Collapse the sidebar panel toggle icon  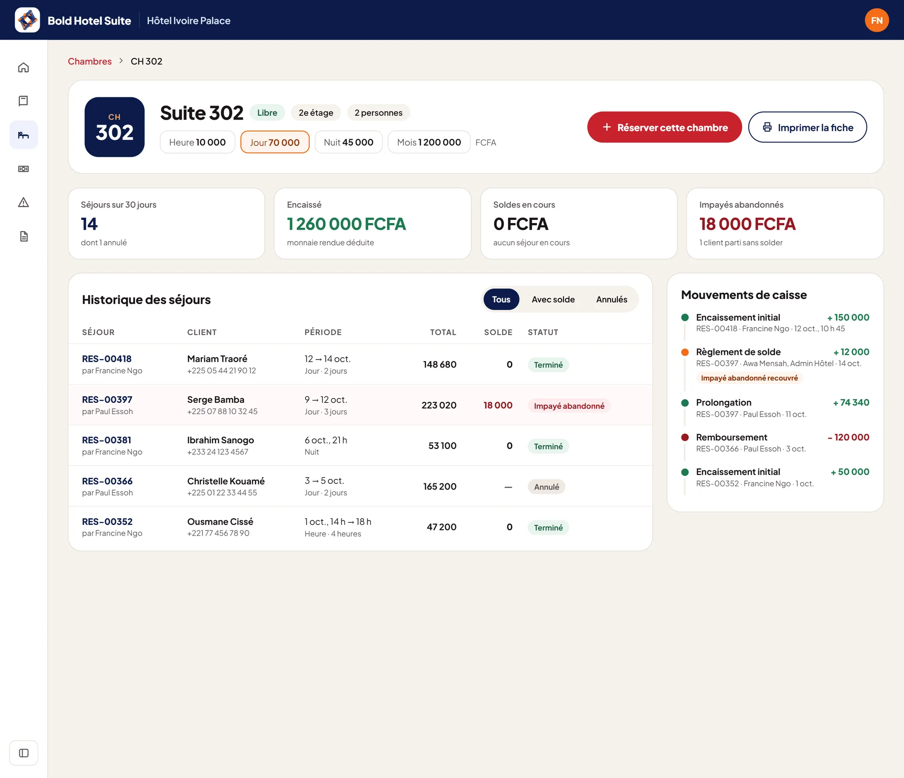click(x=24, y=753)
